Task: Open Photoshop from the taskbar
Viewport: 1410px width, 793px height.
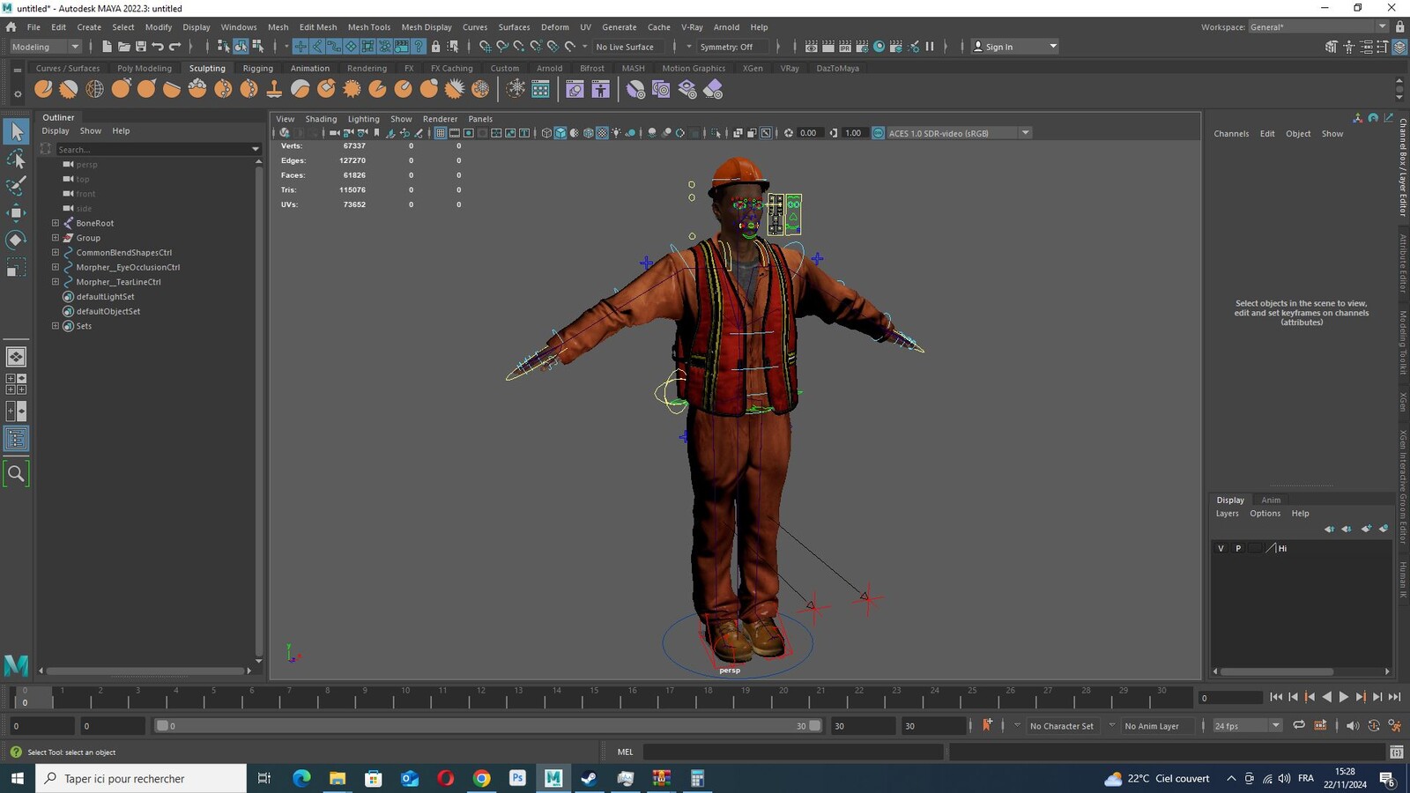Action: (517, 778)
